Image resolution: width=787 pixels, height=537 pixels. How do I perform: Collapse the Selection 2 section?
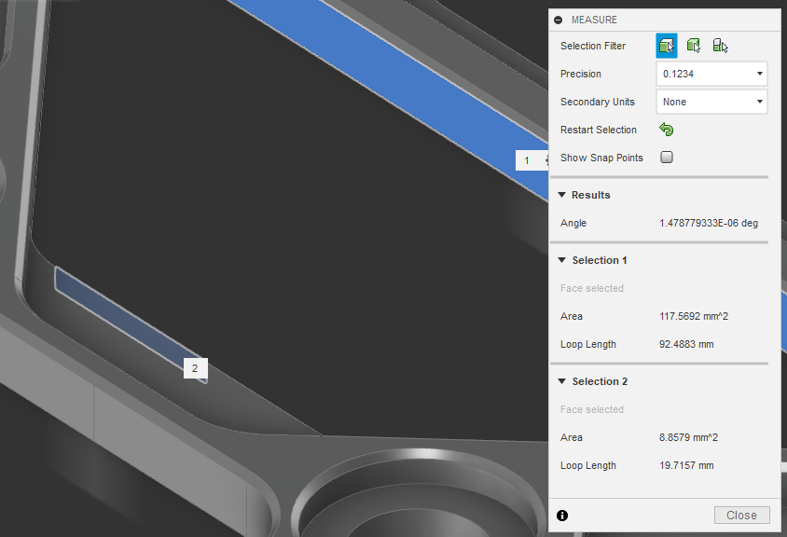(x=562, y=381)
